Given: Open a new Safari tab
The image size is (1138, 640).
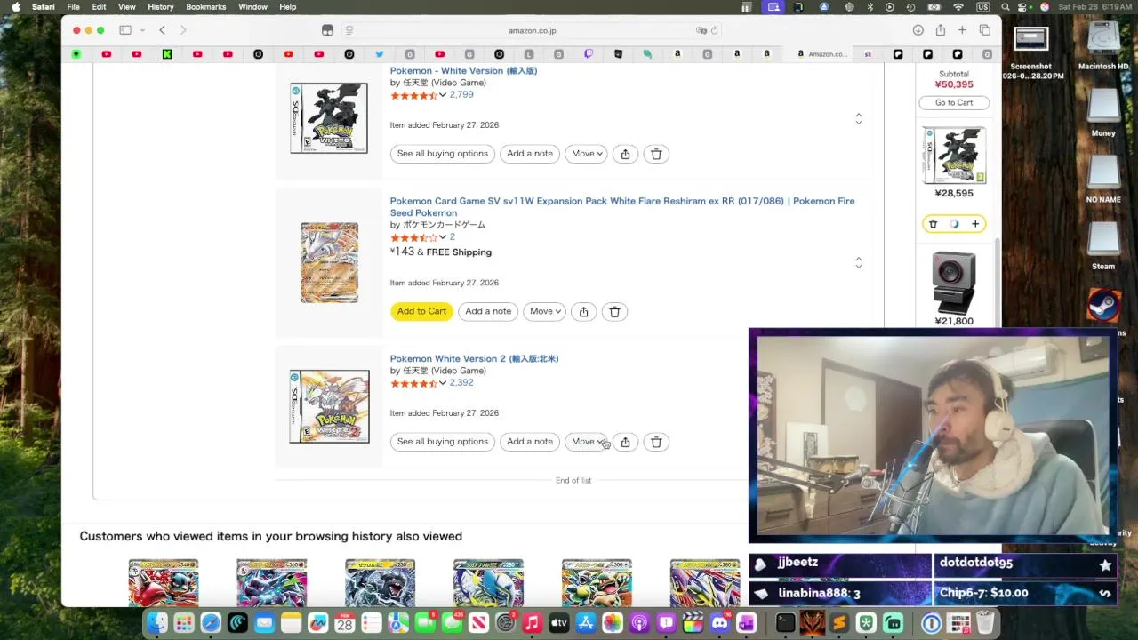Looking at the screenshot, I should pos(962,30).
